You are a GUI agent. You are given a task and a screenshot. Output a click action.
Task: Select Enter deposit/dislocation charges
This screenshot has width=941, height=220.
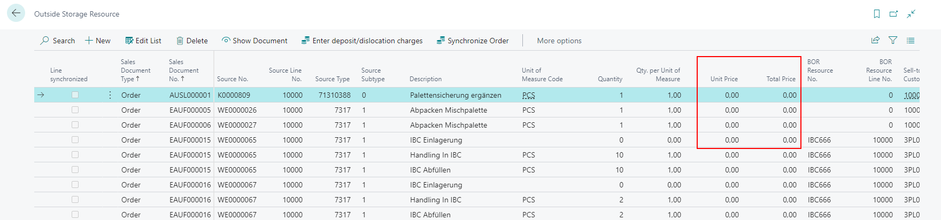(x=362, y=41)
